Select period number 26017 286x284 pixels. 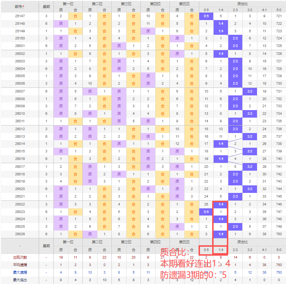[x=20, y=167]
